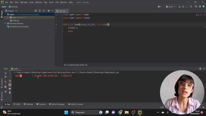Toggle the Favorites sidebar tool tab
Image resolution: width=206 pixels, height=116 pixels.
pos(2,96)
